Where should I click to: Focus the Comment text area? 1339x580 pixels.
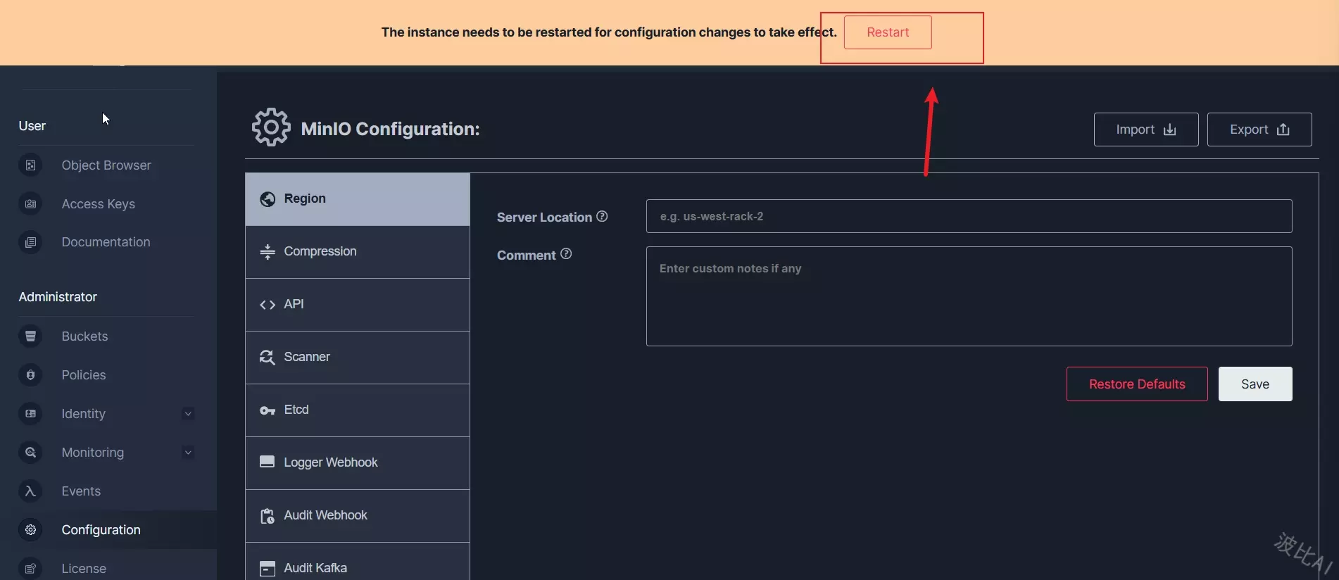(x=969, y=296)
